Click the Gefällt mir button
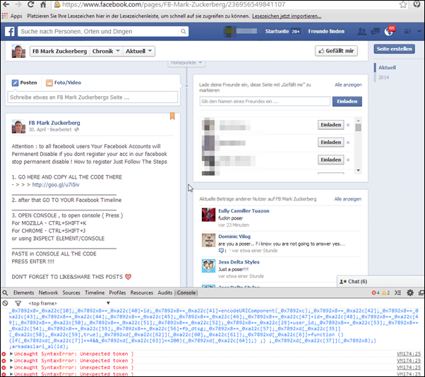 pyautogui.click(x=336, y=51)
